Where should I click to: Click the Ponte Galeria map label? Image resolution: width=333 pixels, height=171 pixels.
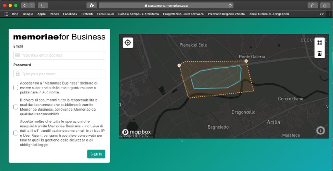click(252, 56)
